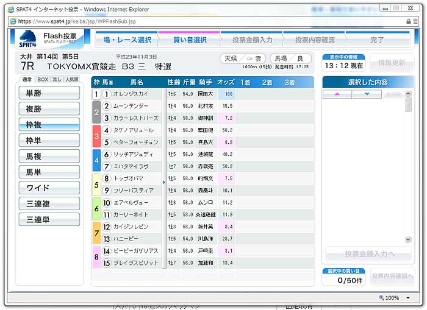Switch to the 流し bet tab
The width and height of the screenshot is (427, 310).
(57, 80)
